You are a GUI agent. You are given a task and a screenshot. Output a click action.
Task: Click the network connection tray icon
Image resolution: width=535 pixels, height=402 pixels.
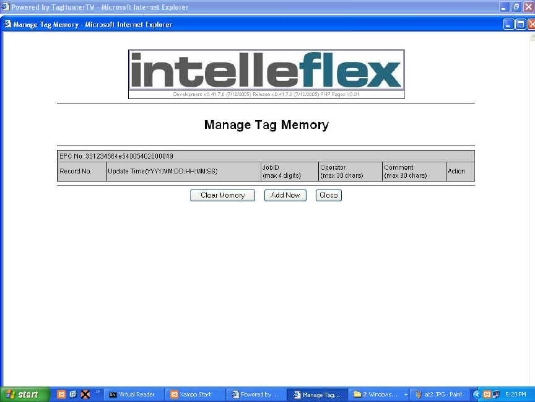tap(496, 395)
